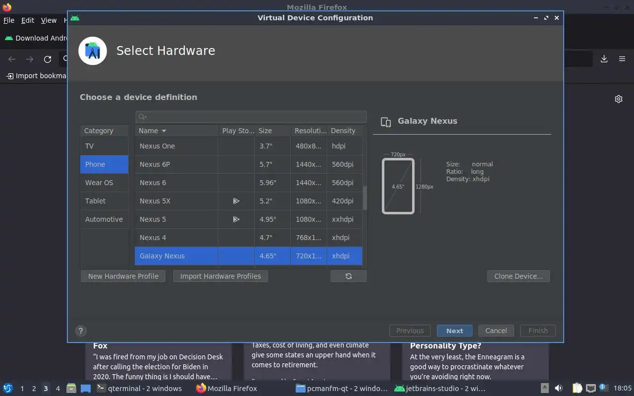
Task: Click the volume speaker icon in system tray
Action: point(559,389)
